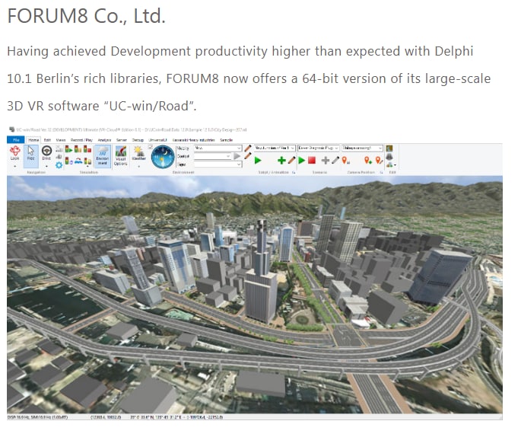Switch to the Record / Play tab
Image resolution: width=521 pixels, height=437 pixels.
point(81,140)
